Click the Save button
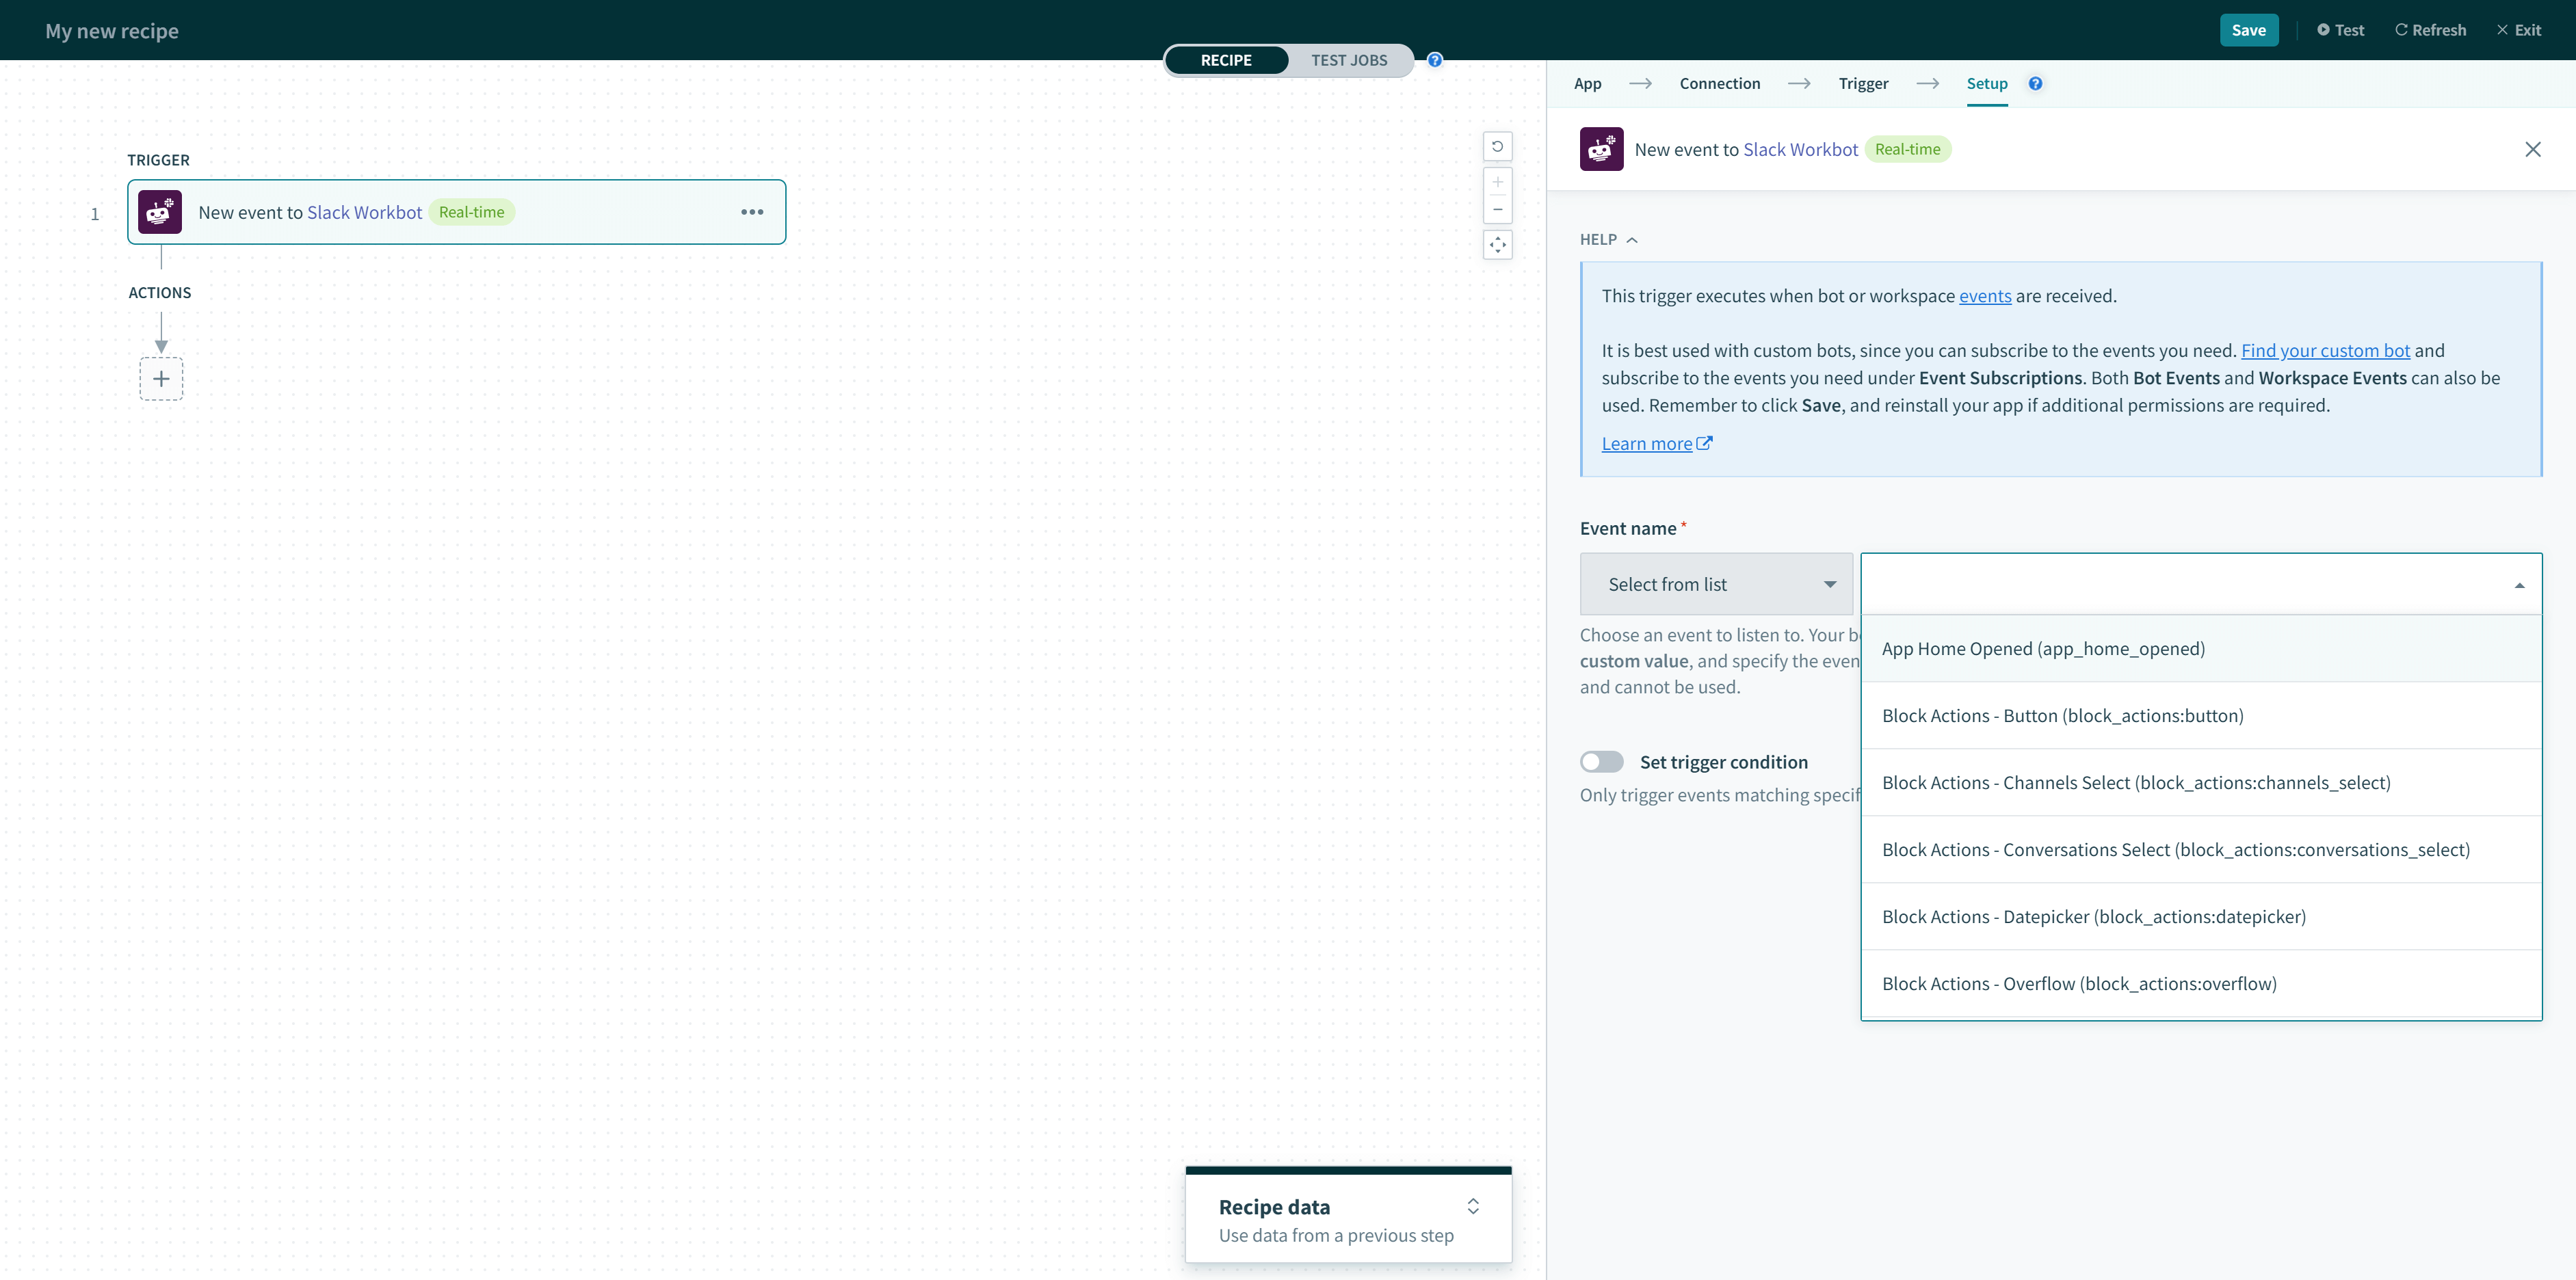Image resolution: width=2576 pixels, height=1280 pixels. tap(2248, 30)
